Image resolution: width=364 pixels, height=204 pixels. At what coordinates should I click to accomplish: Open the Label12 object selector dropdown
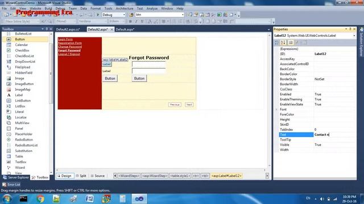(x=354, y=36)
